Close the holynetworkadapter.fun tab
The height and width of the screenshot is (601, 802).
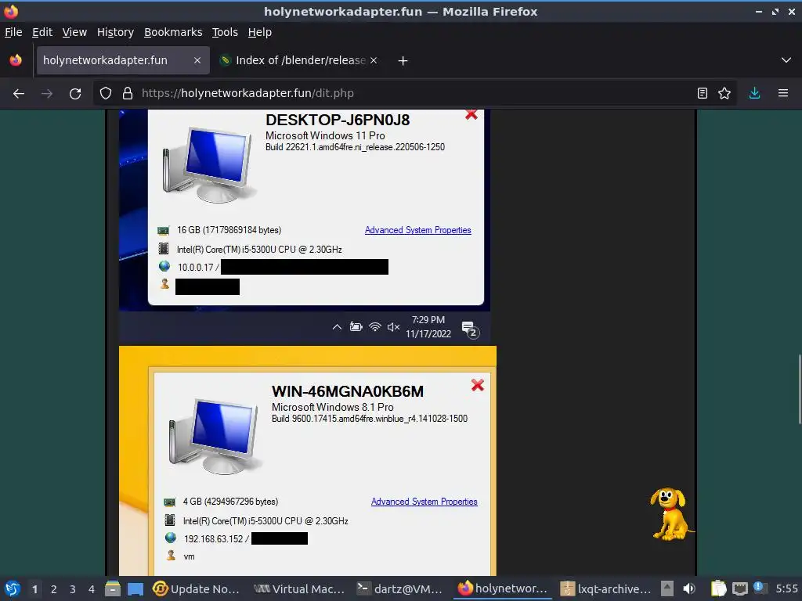197,60
